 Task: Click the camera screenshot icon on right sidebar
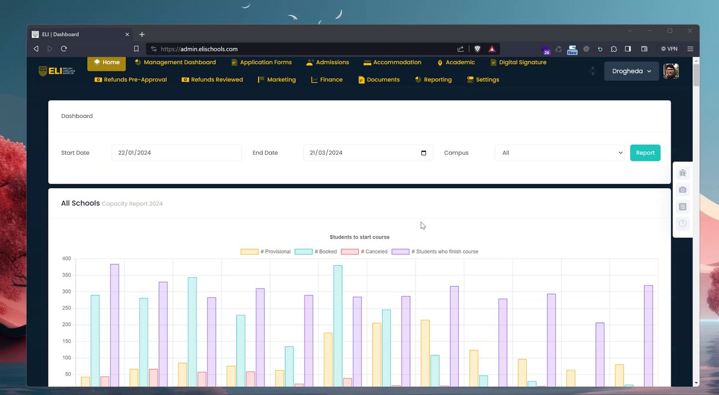tap(682, 190)
